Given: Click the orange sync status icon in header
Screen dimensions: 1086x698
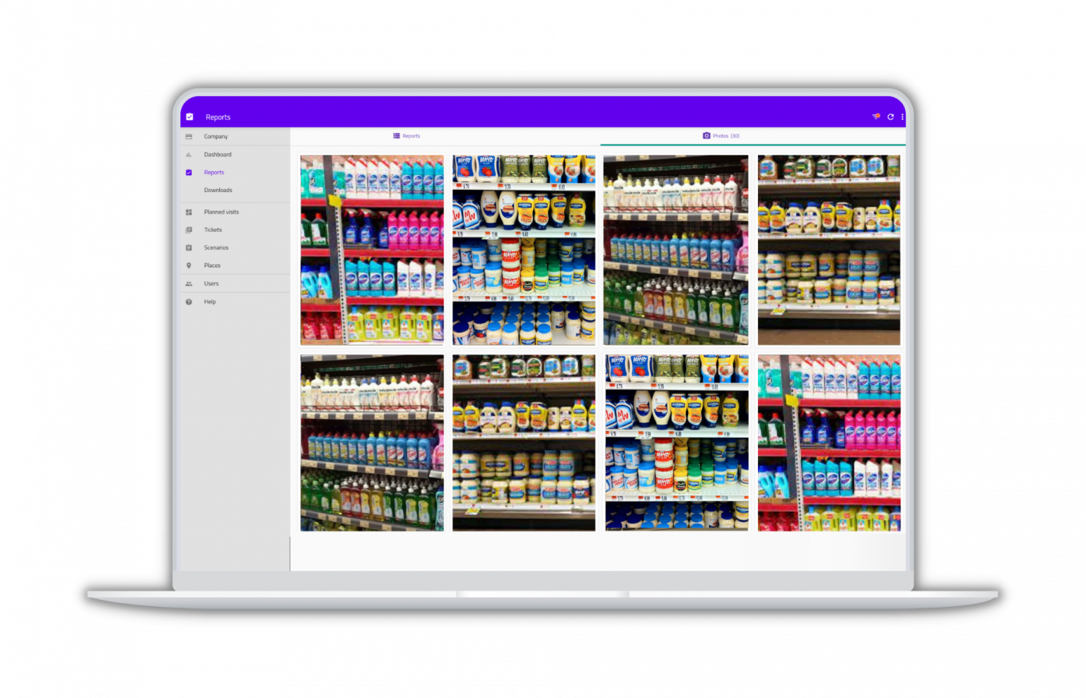Looking at the screenshot, I should click(x=875, y=117).
